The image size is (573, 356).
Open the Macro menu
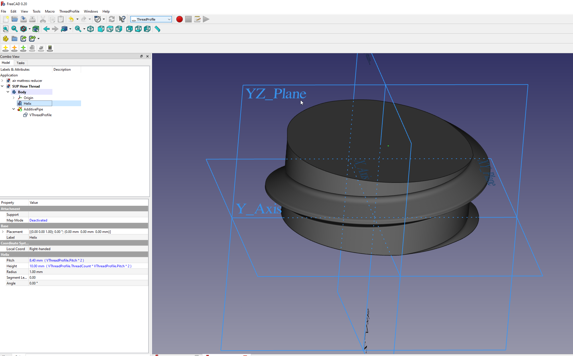(x=50, y=11)
